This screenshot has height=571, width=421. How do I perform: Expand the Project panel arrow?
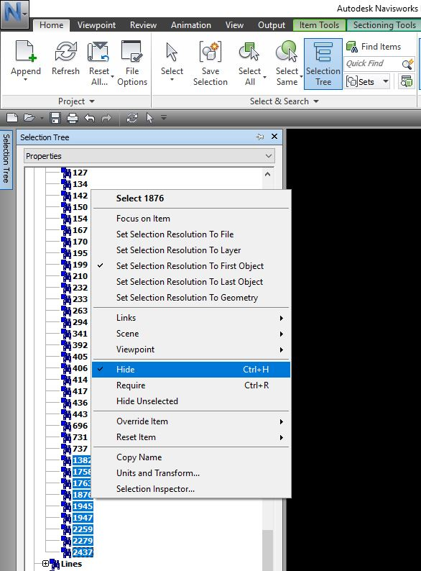[x=92, y=101]
